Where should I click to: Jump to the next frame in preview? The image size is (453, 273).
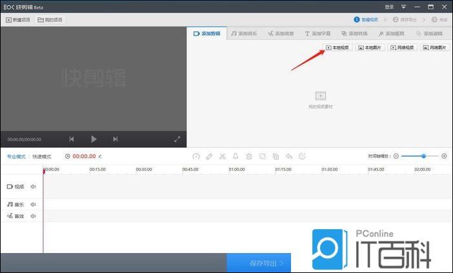tap(116, 139)
